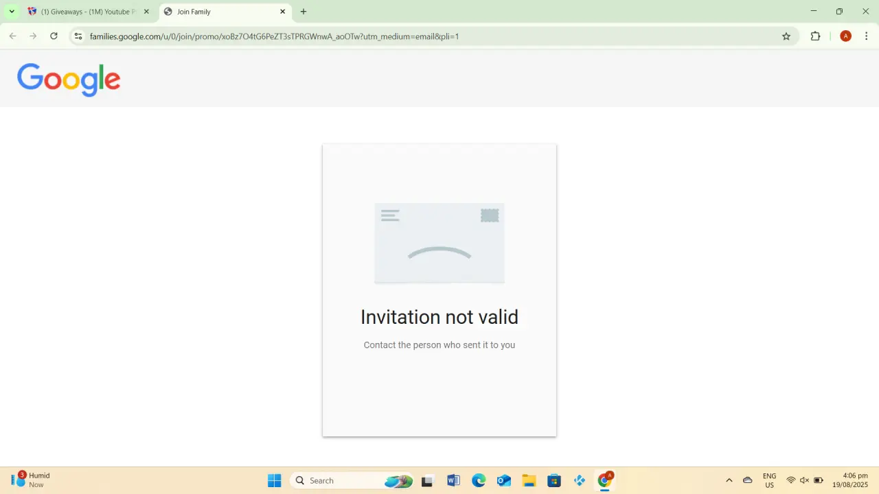Switch to the Giveaways Youtube tab
Viewport: 879px width, 494px height.
tap(88, 12)
